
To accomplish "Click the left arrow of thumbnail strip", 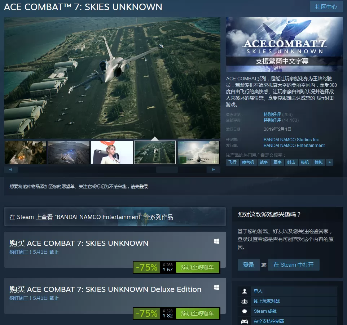I will click(x=10, y=170).
